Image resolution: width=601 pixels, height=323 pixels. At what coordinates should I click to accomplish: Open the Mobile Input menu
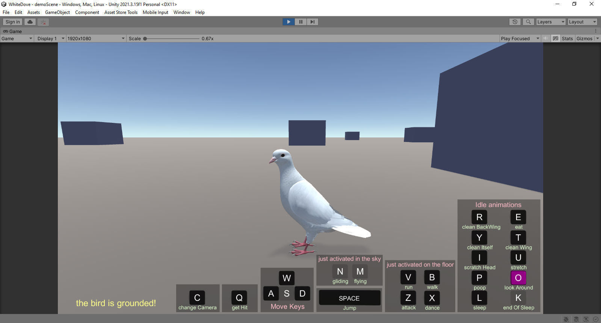pyautogui.click(x=156, y=12)
